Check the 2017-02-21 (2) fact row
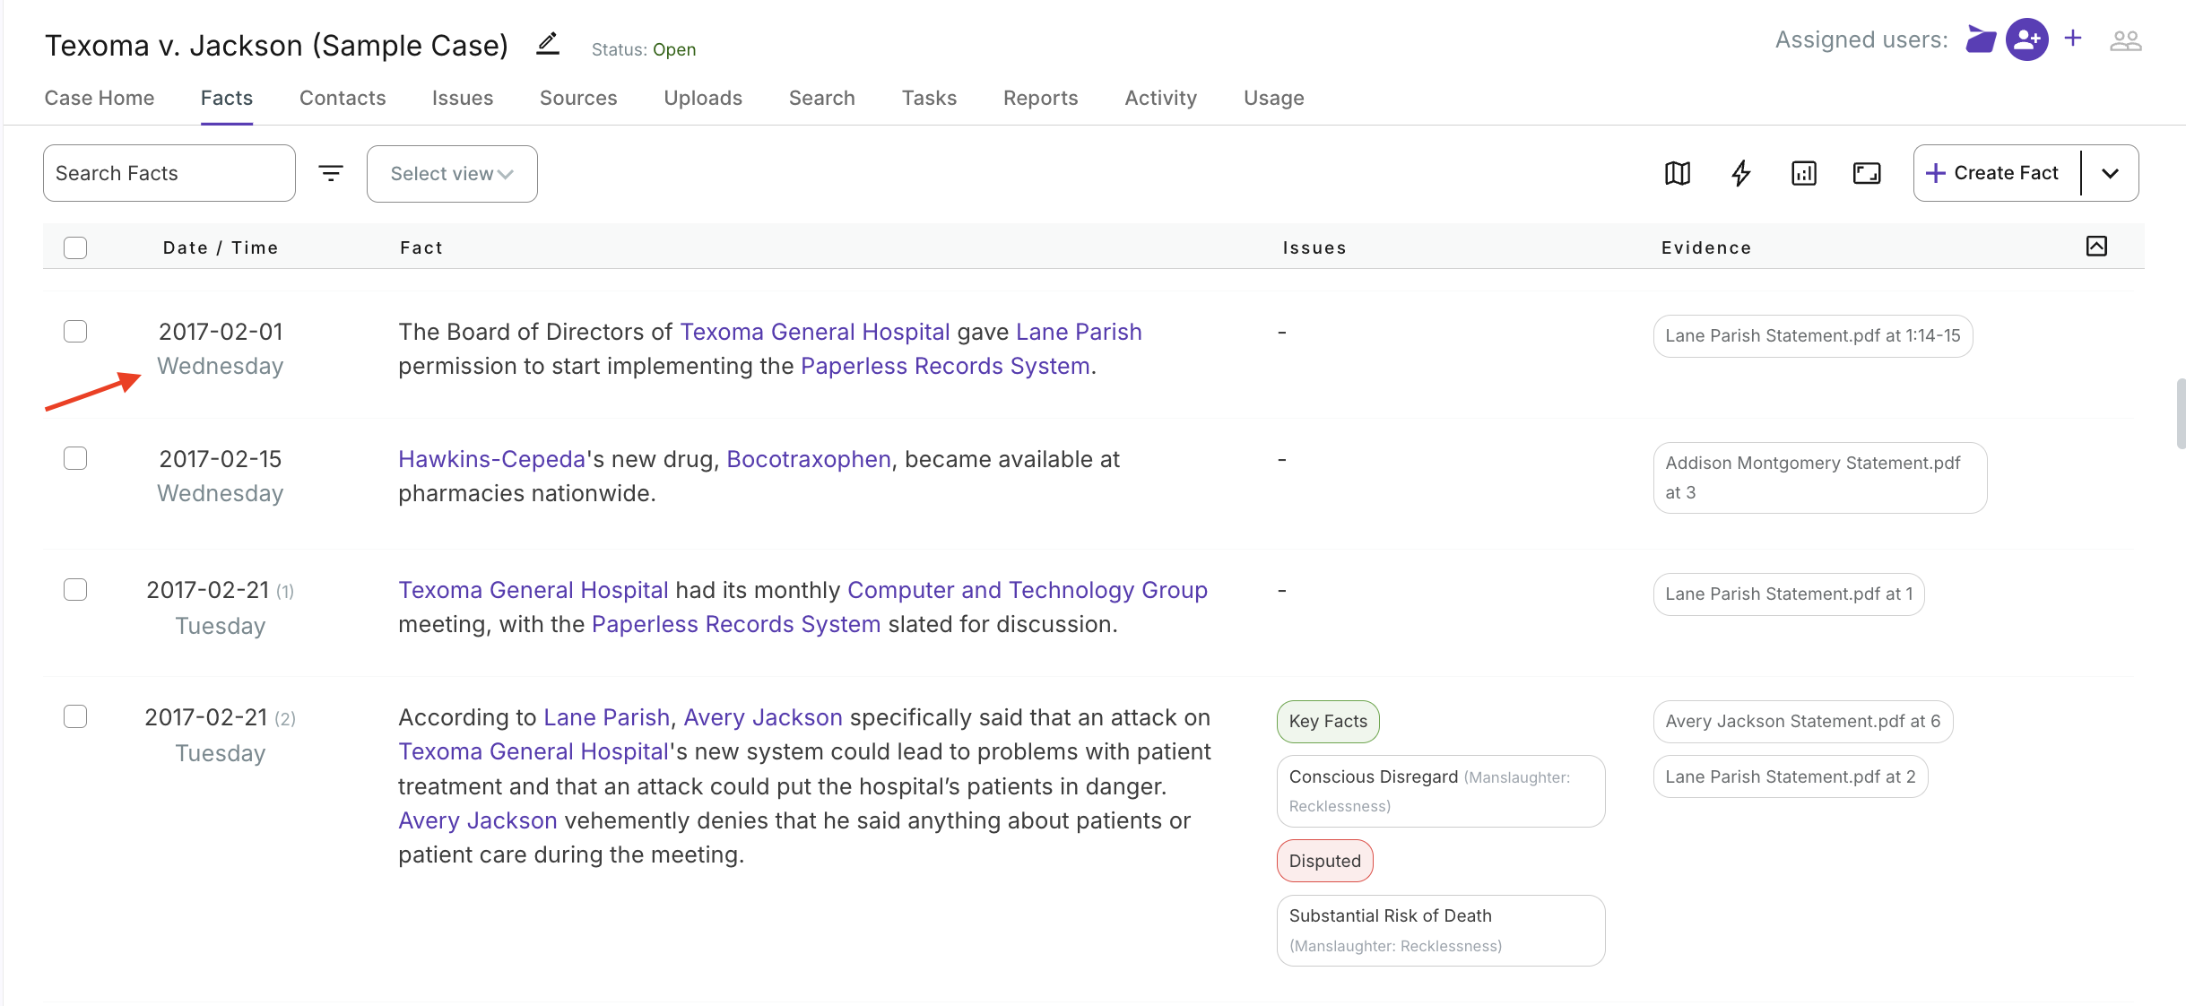The height and width of the screenshot is (1006, 2186). tap(75, 717)
